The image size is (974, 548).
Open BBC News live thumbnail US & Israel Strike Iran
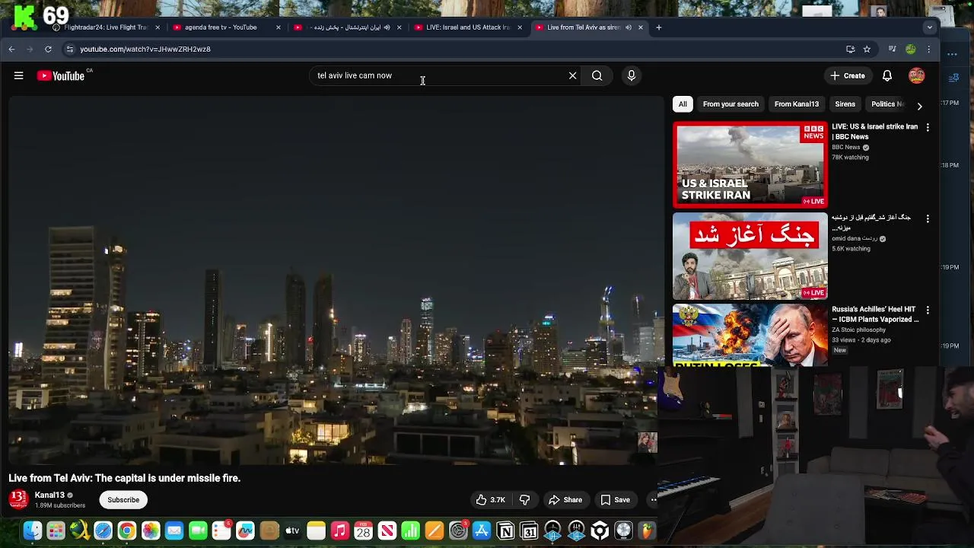pos(750,165)
